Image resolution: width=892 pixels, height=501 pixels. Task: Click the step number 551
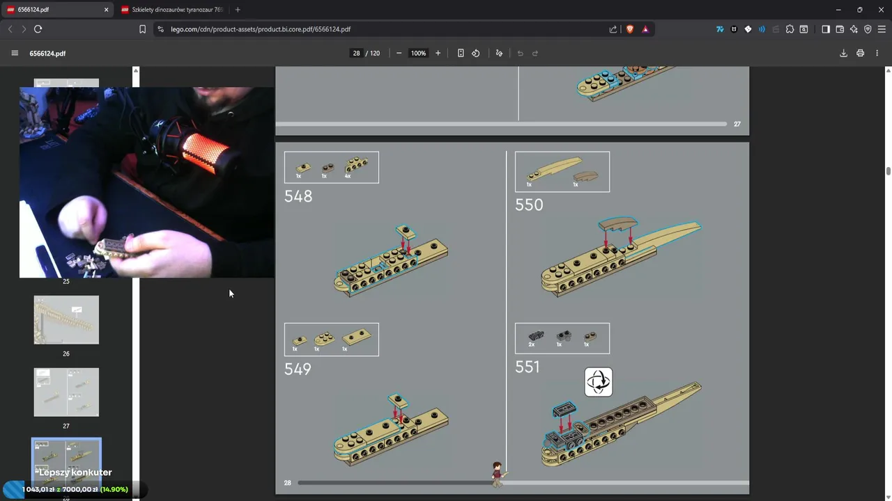pos(528,367)
